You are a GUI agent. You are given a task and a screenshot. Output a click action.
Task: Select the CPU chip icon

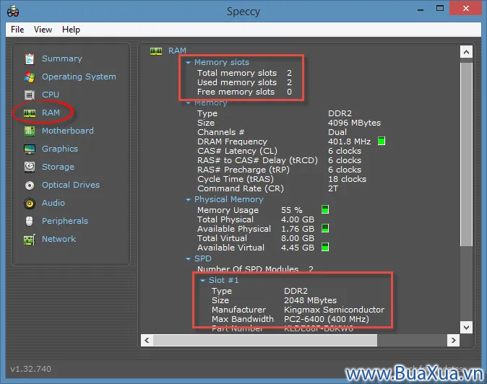pos(30,95)
